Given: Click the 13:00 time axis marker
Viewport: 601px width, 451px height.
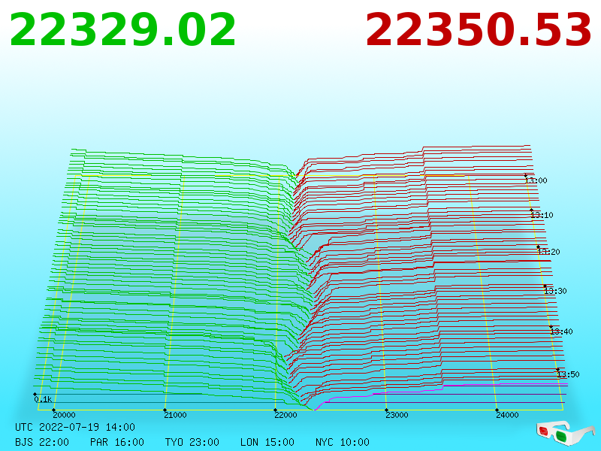Looking at the screenshot, I should 536,180.
